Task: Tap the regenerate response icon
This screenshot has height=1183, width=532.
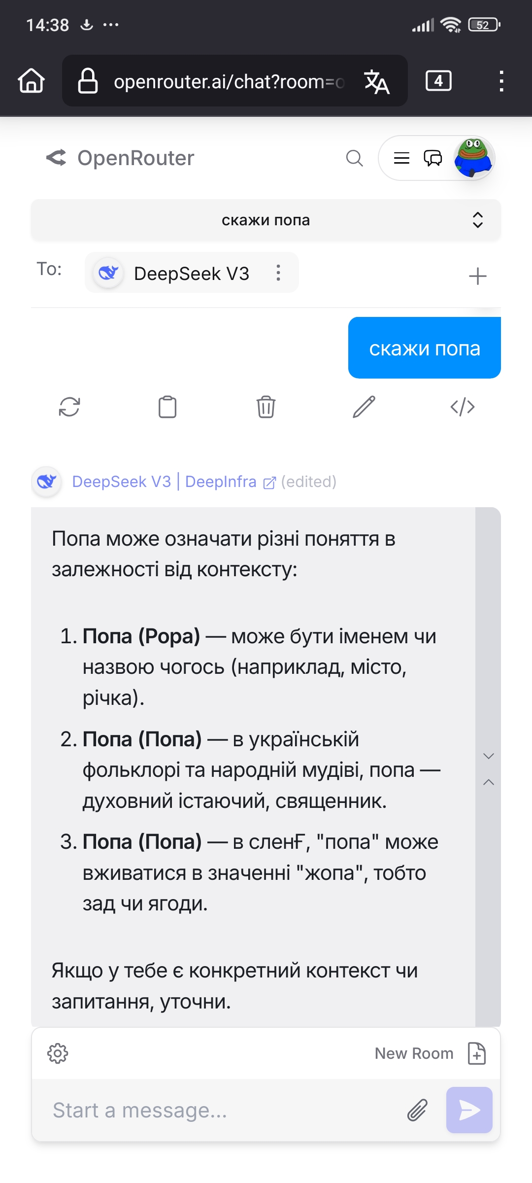Action: (x=69, y=407)
